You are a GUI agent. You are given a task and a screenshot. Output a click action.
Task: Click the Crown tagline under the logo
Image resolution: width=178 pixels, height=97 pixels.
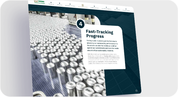(39, 3)
